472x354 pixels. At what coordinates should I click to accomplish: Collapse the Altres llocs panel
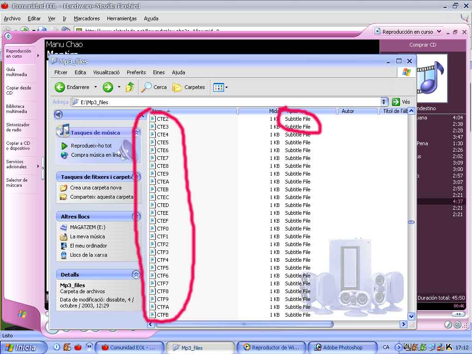click(136, 216)
